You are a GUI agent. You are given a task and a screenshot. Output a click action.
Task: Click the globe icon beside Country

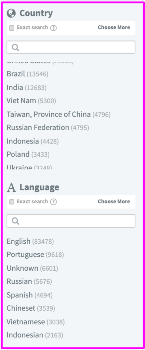[11, 13]
